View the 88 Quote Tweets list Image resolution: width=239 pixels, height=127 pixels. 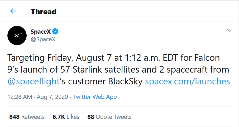109,117
